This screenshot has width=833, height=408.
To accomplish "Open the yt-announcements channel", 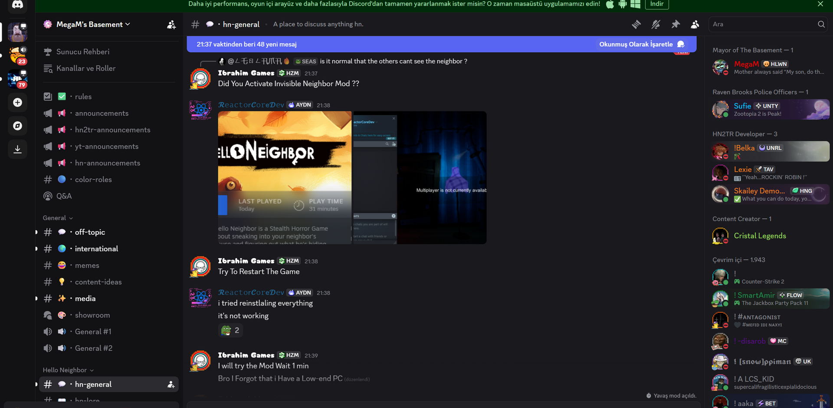I will tap(109, 146).
